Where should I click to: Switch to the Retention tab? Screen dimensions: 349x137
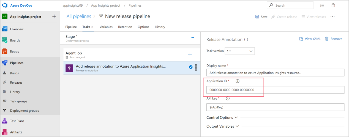pos(125,27)
